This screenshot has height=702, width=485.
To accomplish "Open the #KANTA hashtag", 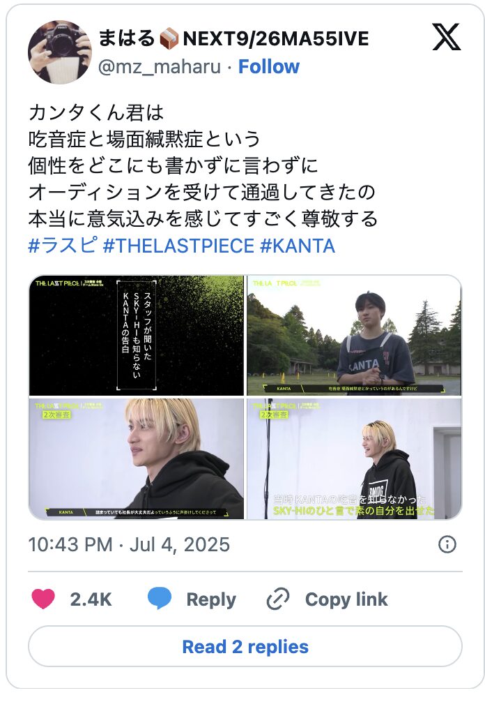I will coord(298,246).
